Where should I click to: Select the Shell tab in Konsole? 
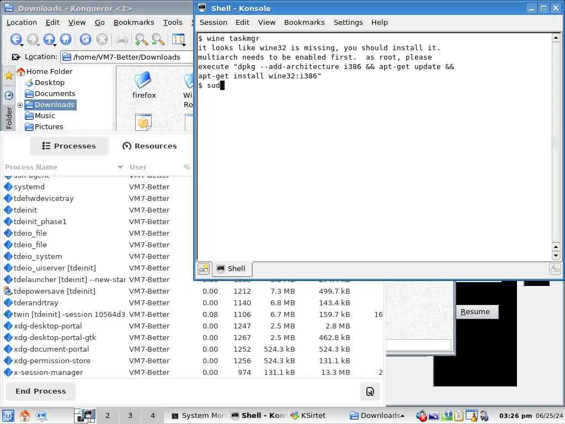tap(231, 269)
